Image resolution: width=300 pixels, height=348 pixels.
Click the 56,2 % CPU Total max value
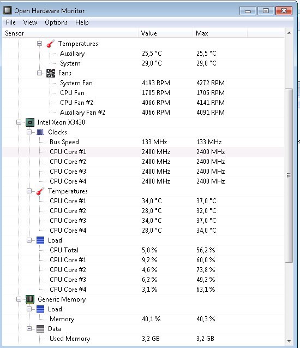tap(206, 250)
